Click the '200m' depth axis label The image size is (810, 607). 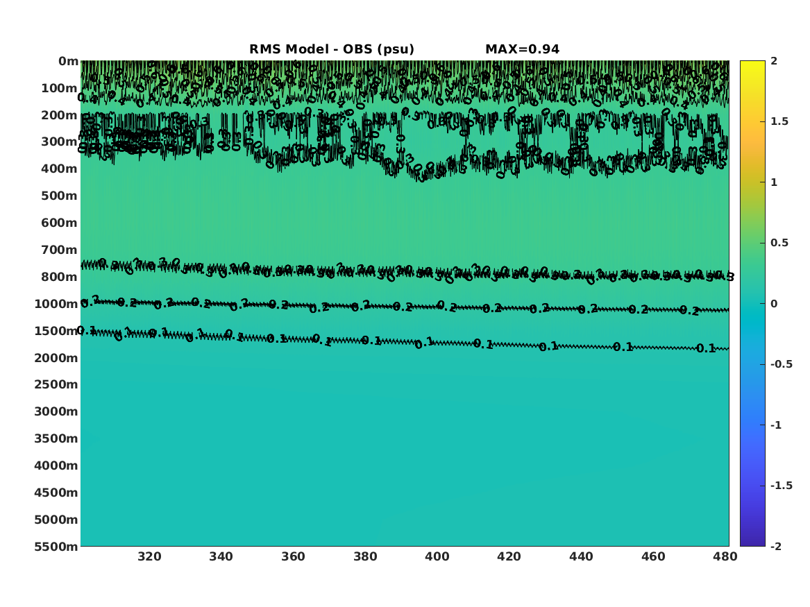tap(60, 115)
